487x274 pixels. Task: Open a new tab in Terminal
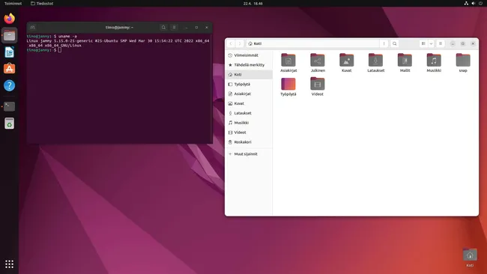(x=33, y=27)
